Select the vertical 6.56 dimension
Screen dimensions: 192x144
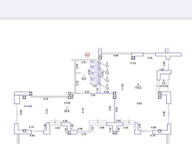pyautogui.click(x=102, y=74)
